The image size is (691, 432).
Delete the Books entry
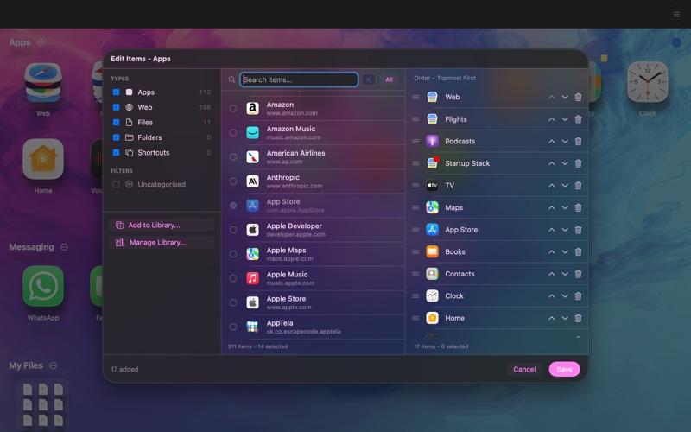[x=578, y=251]
